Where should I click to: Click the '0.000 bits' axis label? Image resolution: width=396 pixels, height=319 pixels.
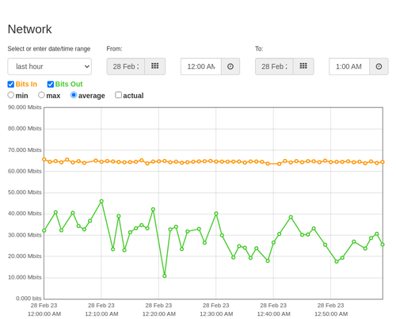29,298
